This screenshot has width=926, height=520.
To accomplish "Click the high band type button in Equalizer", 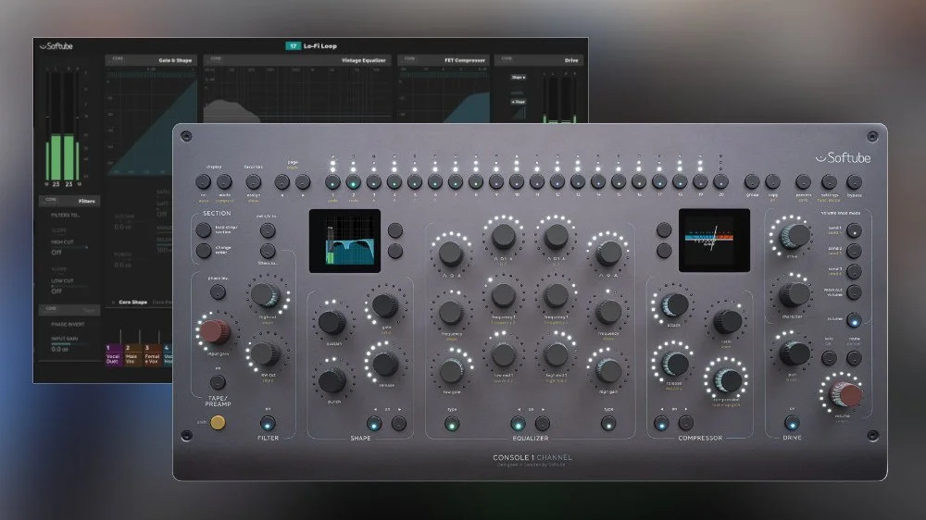I will pyautogui.click(x=608, y=423).
